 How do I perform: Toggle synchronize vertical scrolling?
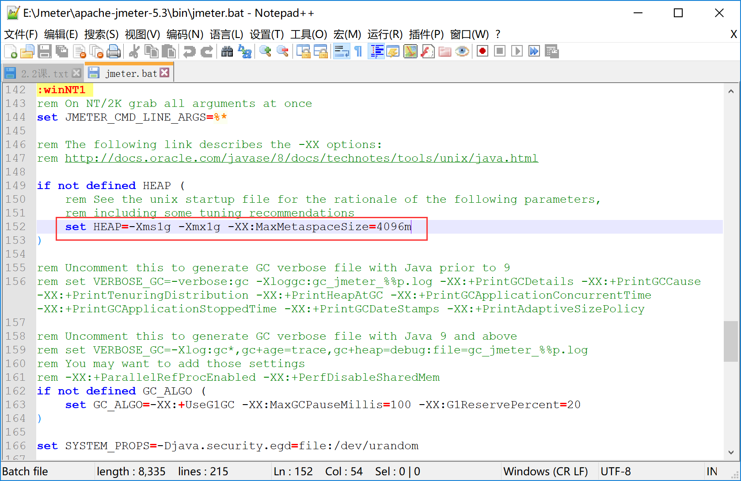coord(303,51)
